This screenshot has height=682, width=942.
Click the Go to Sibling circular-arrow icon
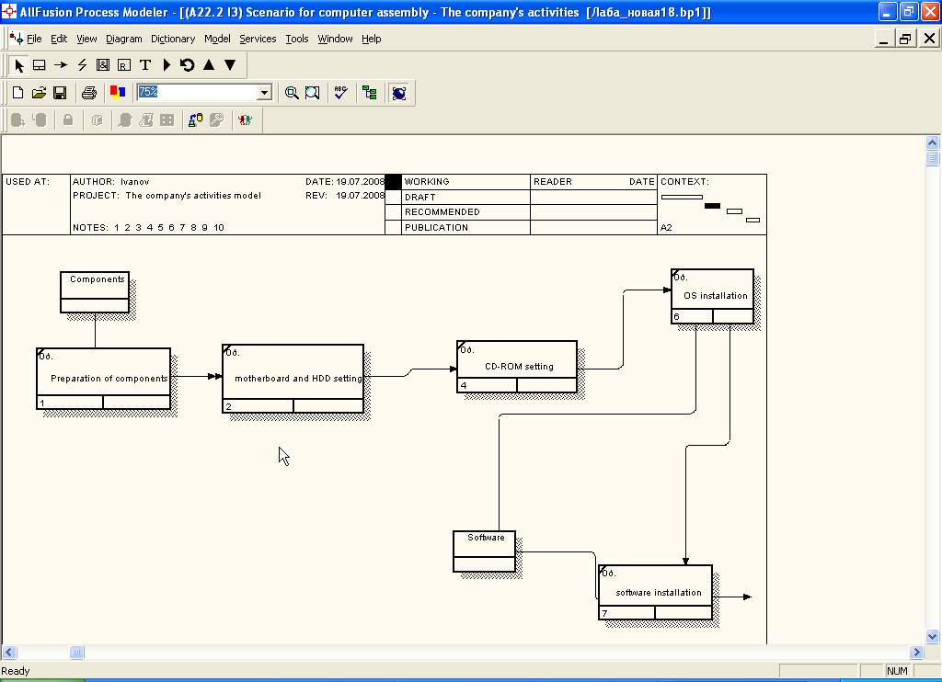point(188,65)
